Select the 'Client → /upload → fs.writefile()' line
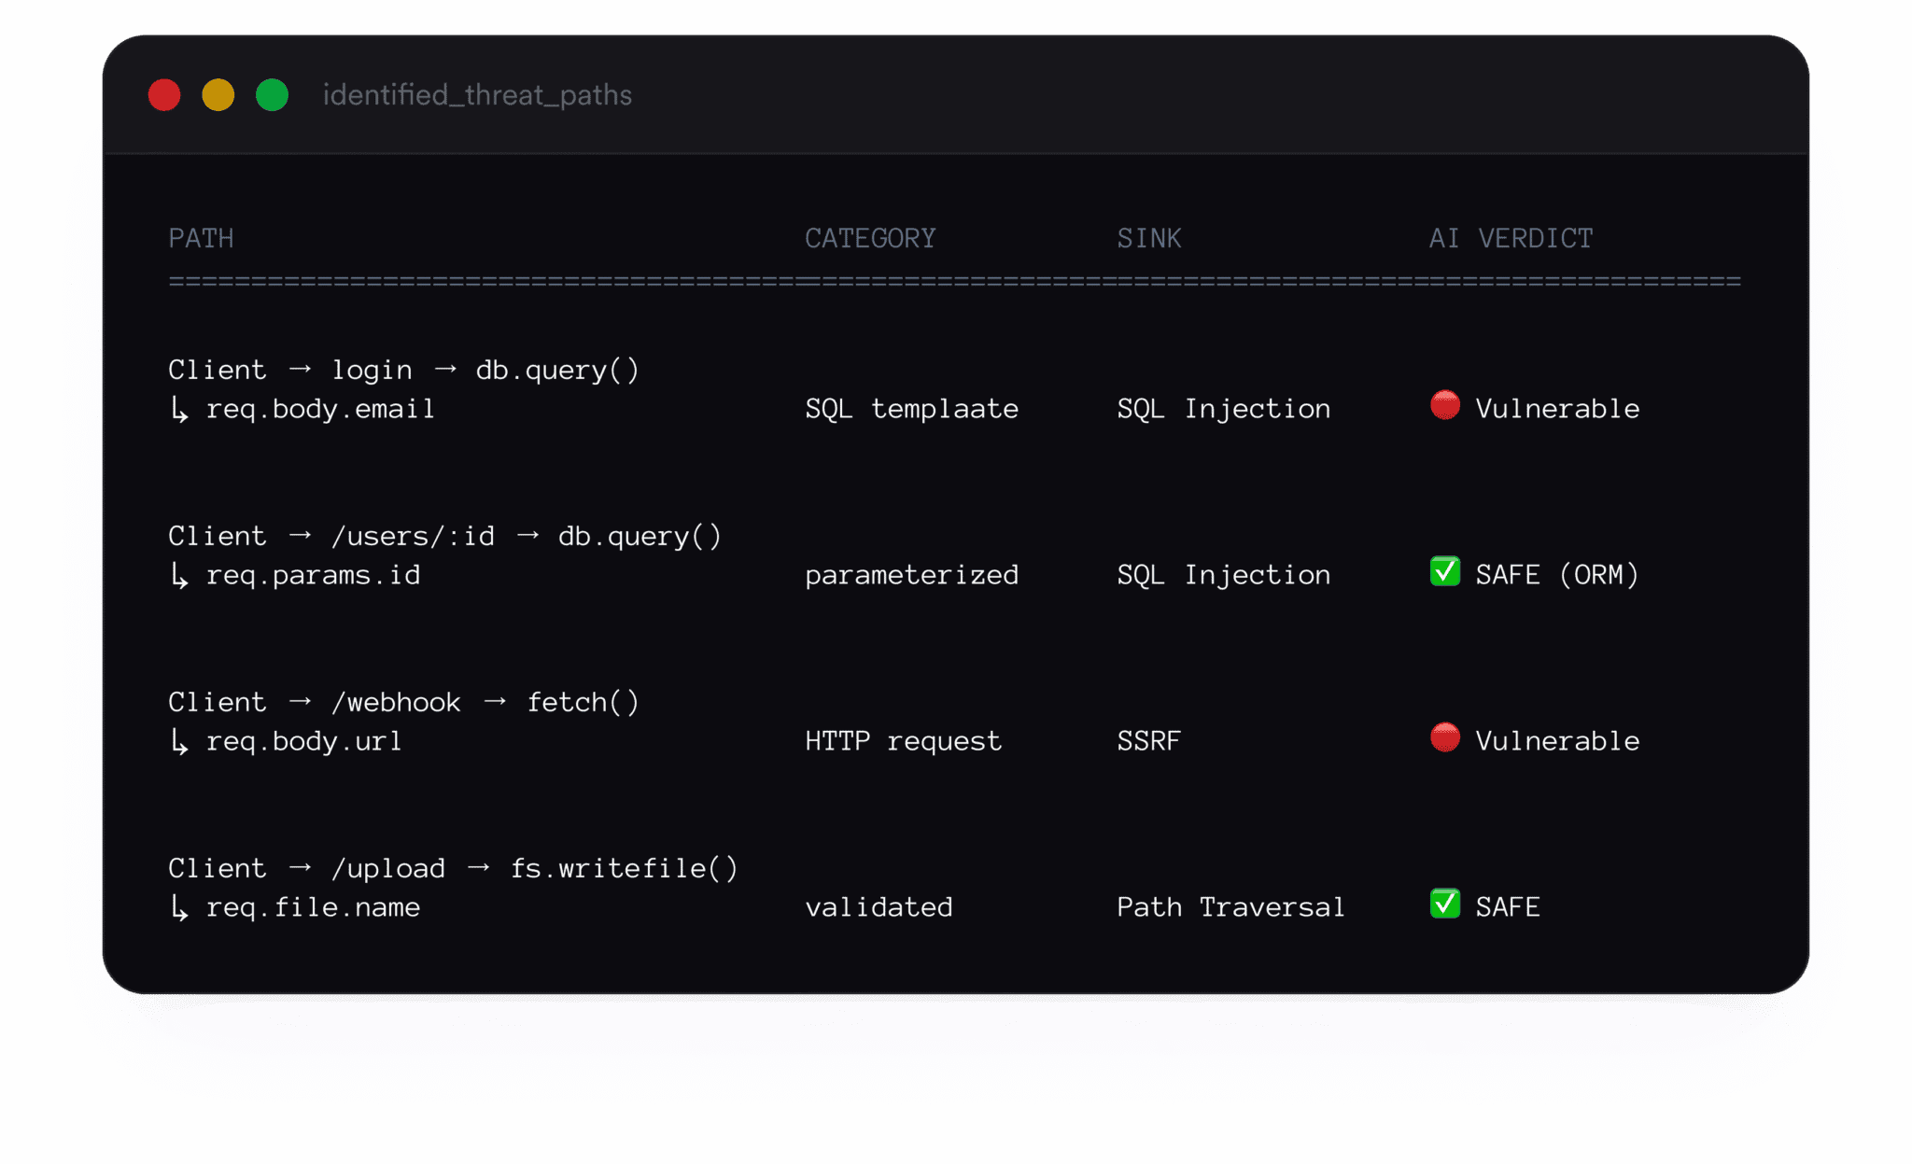Screen dimensions: 1912x1164 [453, 868]
